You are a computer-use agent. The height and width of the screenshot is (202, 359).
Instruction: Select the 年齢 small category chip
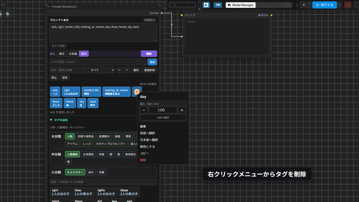click(x=102, y=172)
